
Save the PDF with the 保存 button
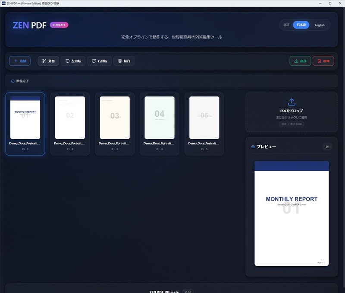[x=300, y=61]
